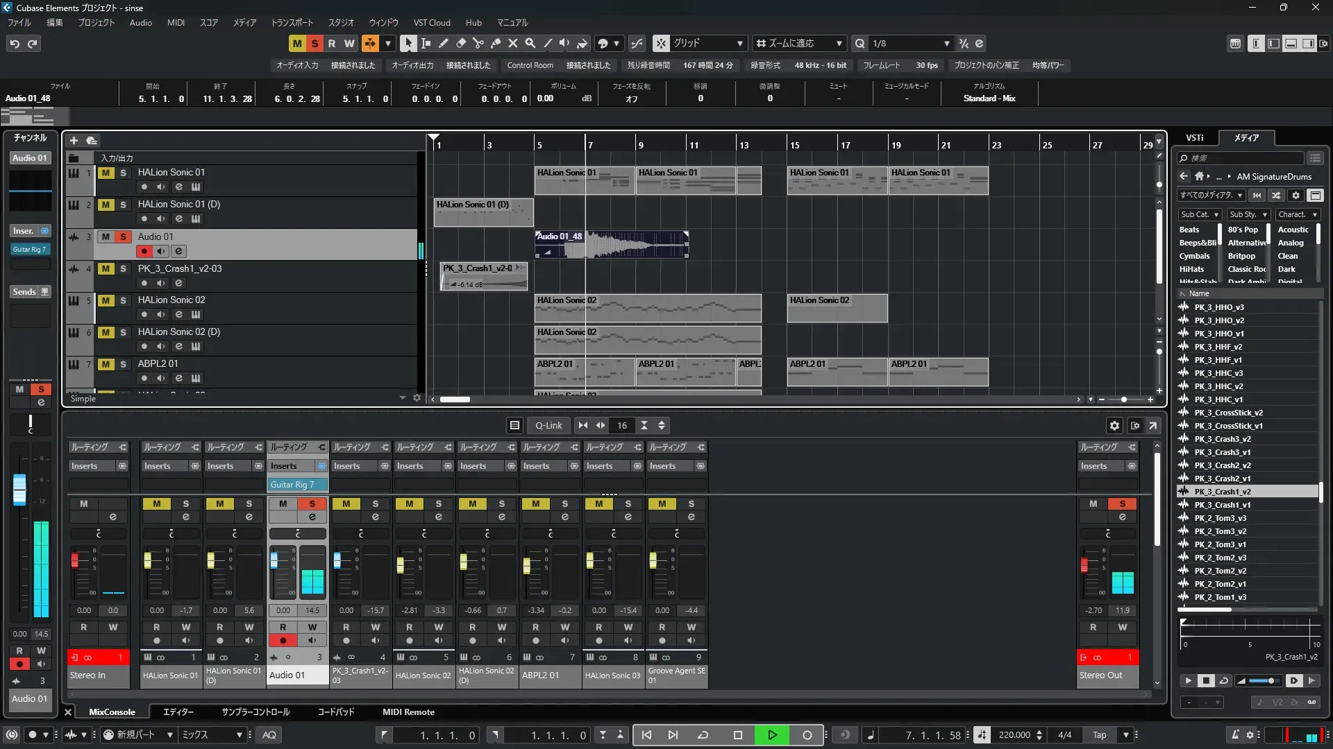Select the Zoom magnifier tool
Viewport: 1333px width, 749px height.
(530, 44)
